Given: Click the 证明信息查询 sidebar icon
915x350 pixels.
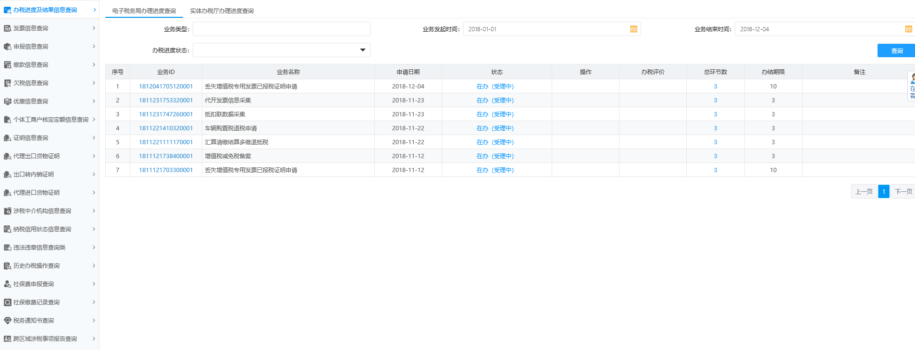Looking at the screenshot, I should (x=7, y=138).
